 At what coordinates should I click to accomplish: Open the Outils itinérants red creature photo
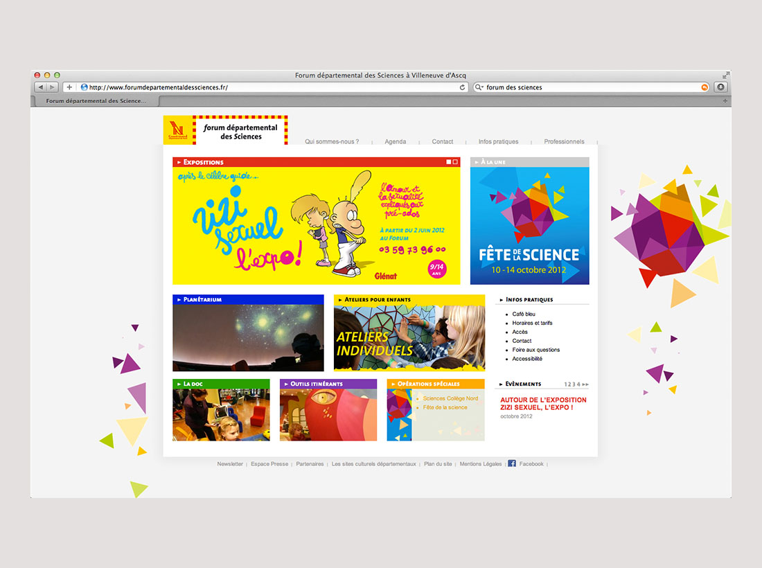[328, 414]
